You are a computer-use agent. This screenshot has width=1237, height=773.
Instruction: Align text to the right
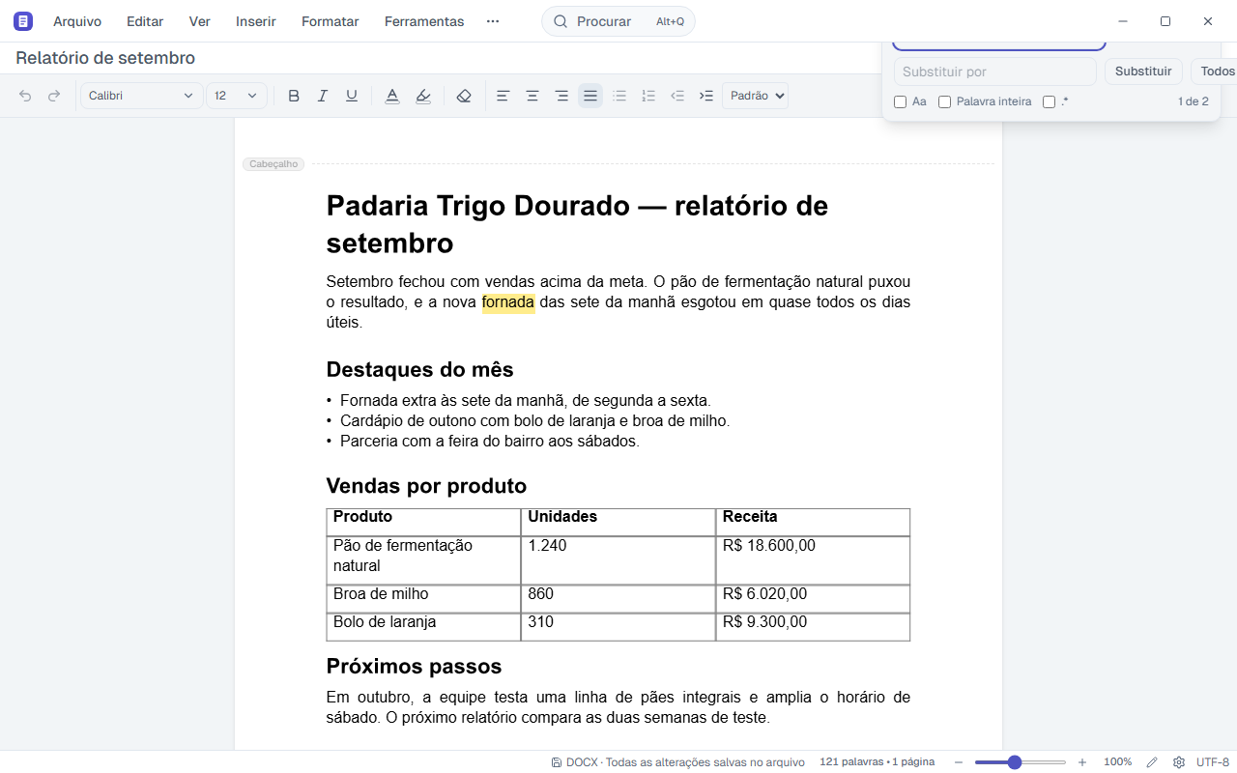561,96
